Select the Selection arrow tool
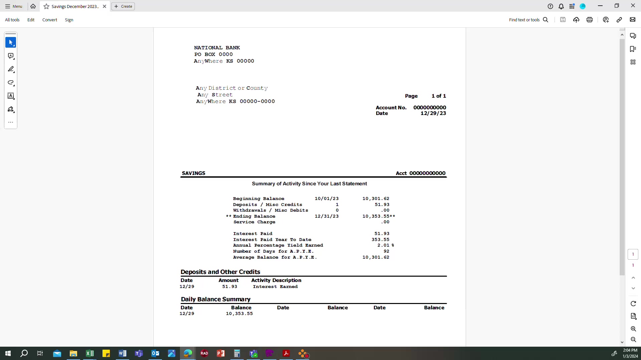Image resolution: width=641 pixels, height=360 pixels. pos(10,42)
